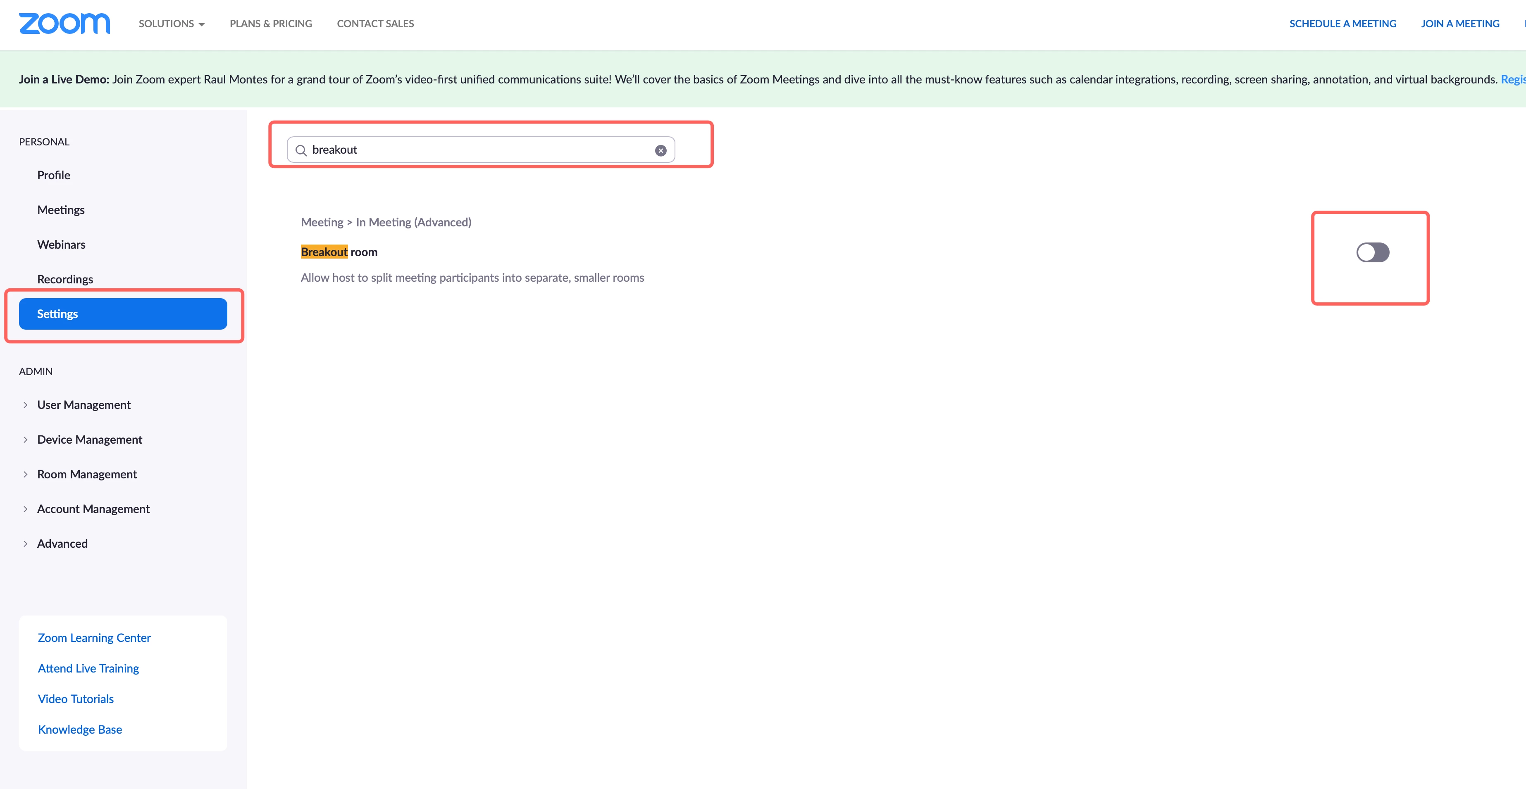Expand Room Management chevron

tap(26, 475)
